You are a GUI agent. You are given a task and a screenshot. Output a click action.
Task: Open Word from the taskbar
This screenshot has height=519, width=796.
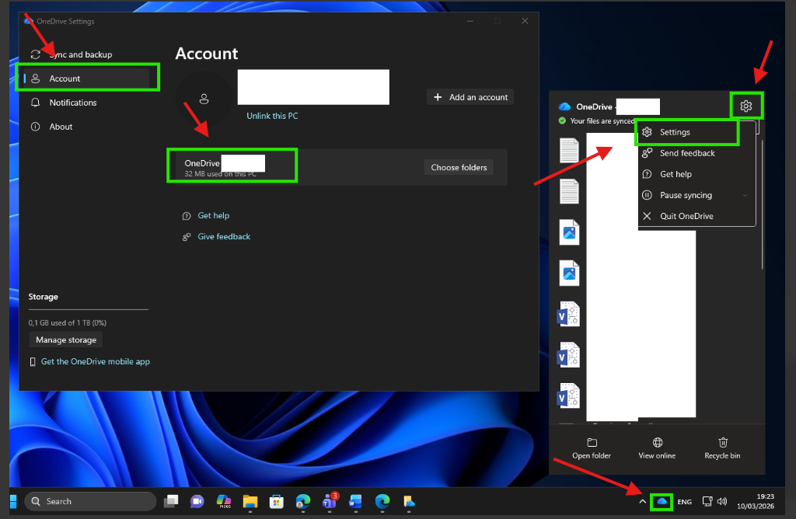click(355, 501)
